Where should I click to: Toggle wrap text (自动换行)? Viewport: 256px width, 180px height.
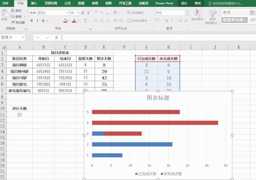(x=136, y=12)
